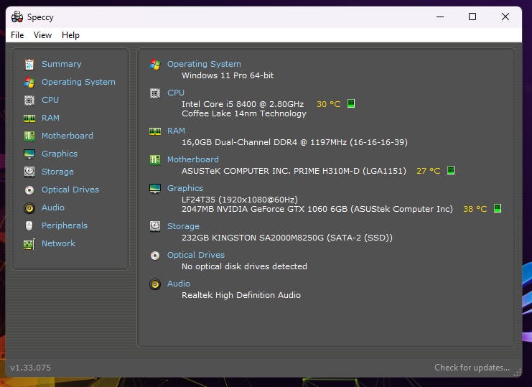Select the Motherboard sidebar icon
The height and width of the screenshot is (387, 532).
[x=29, y=136]
